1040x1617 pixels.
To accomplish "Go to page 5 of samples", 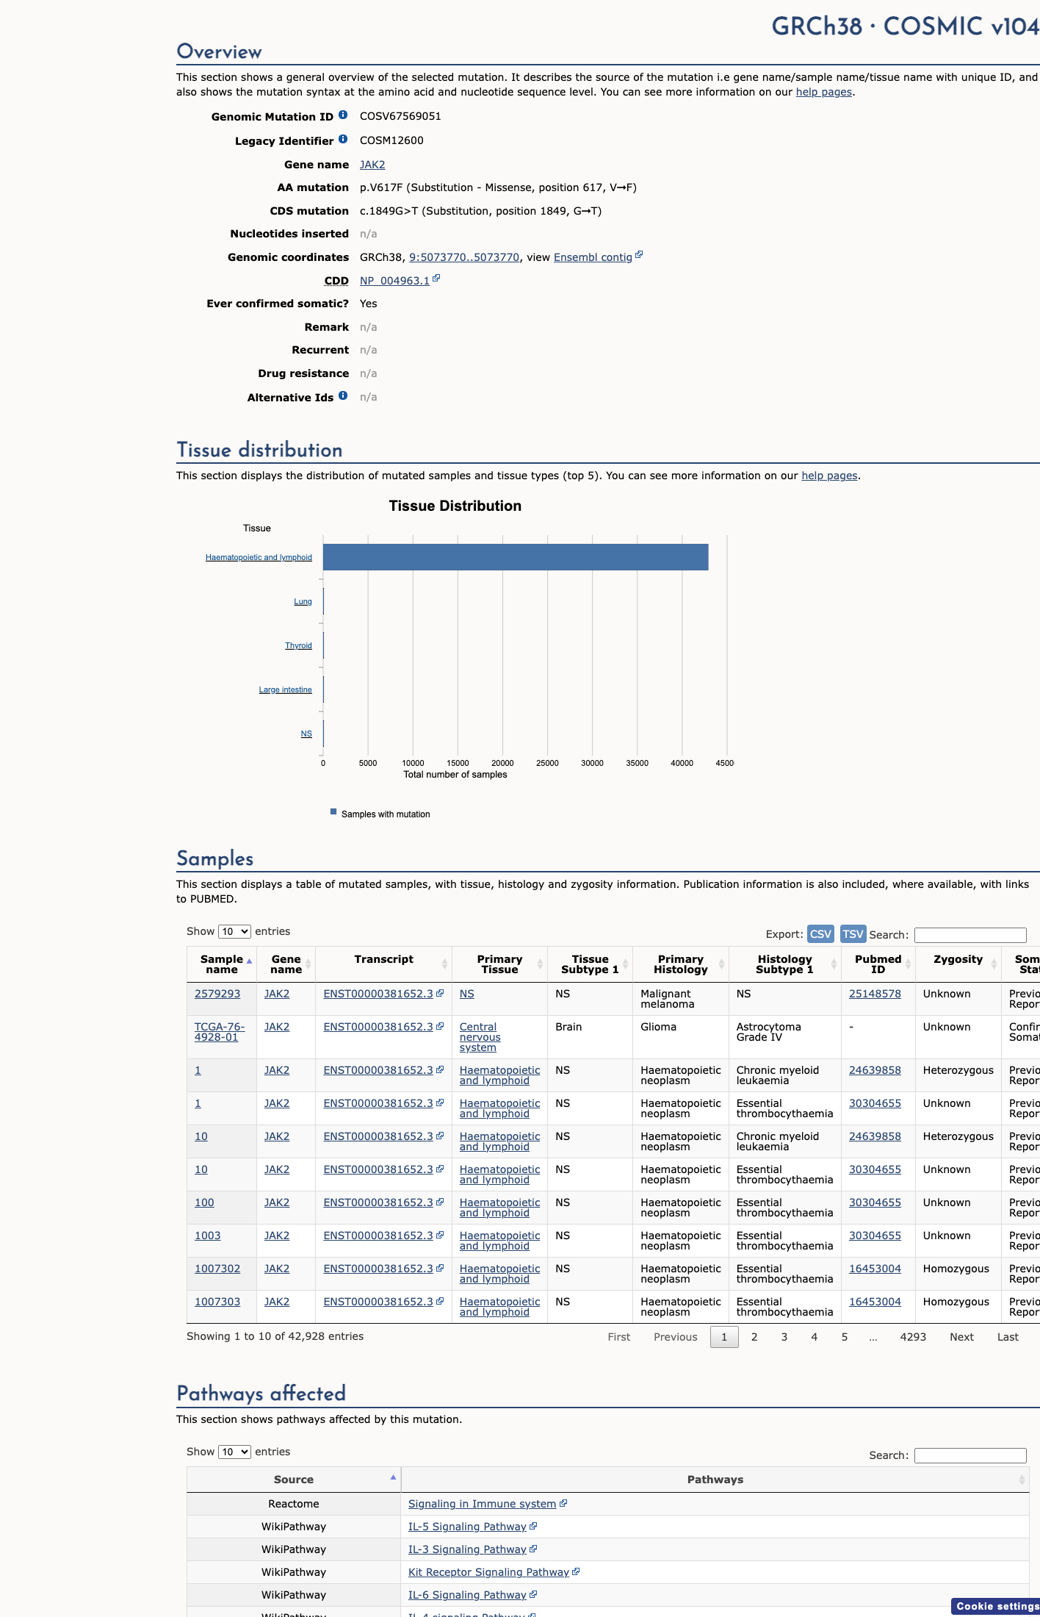I will (x=845, y=1337).
